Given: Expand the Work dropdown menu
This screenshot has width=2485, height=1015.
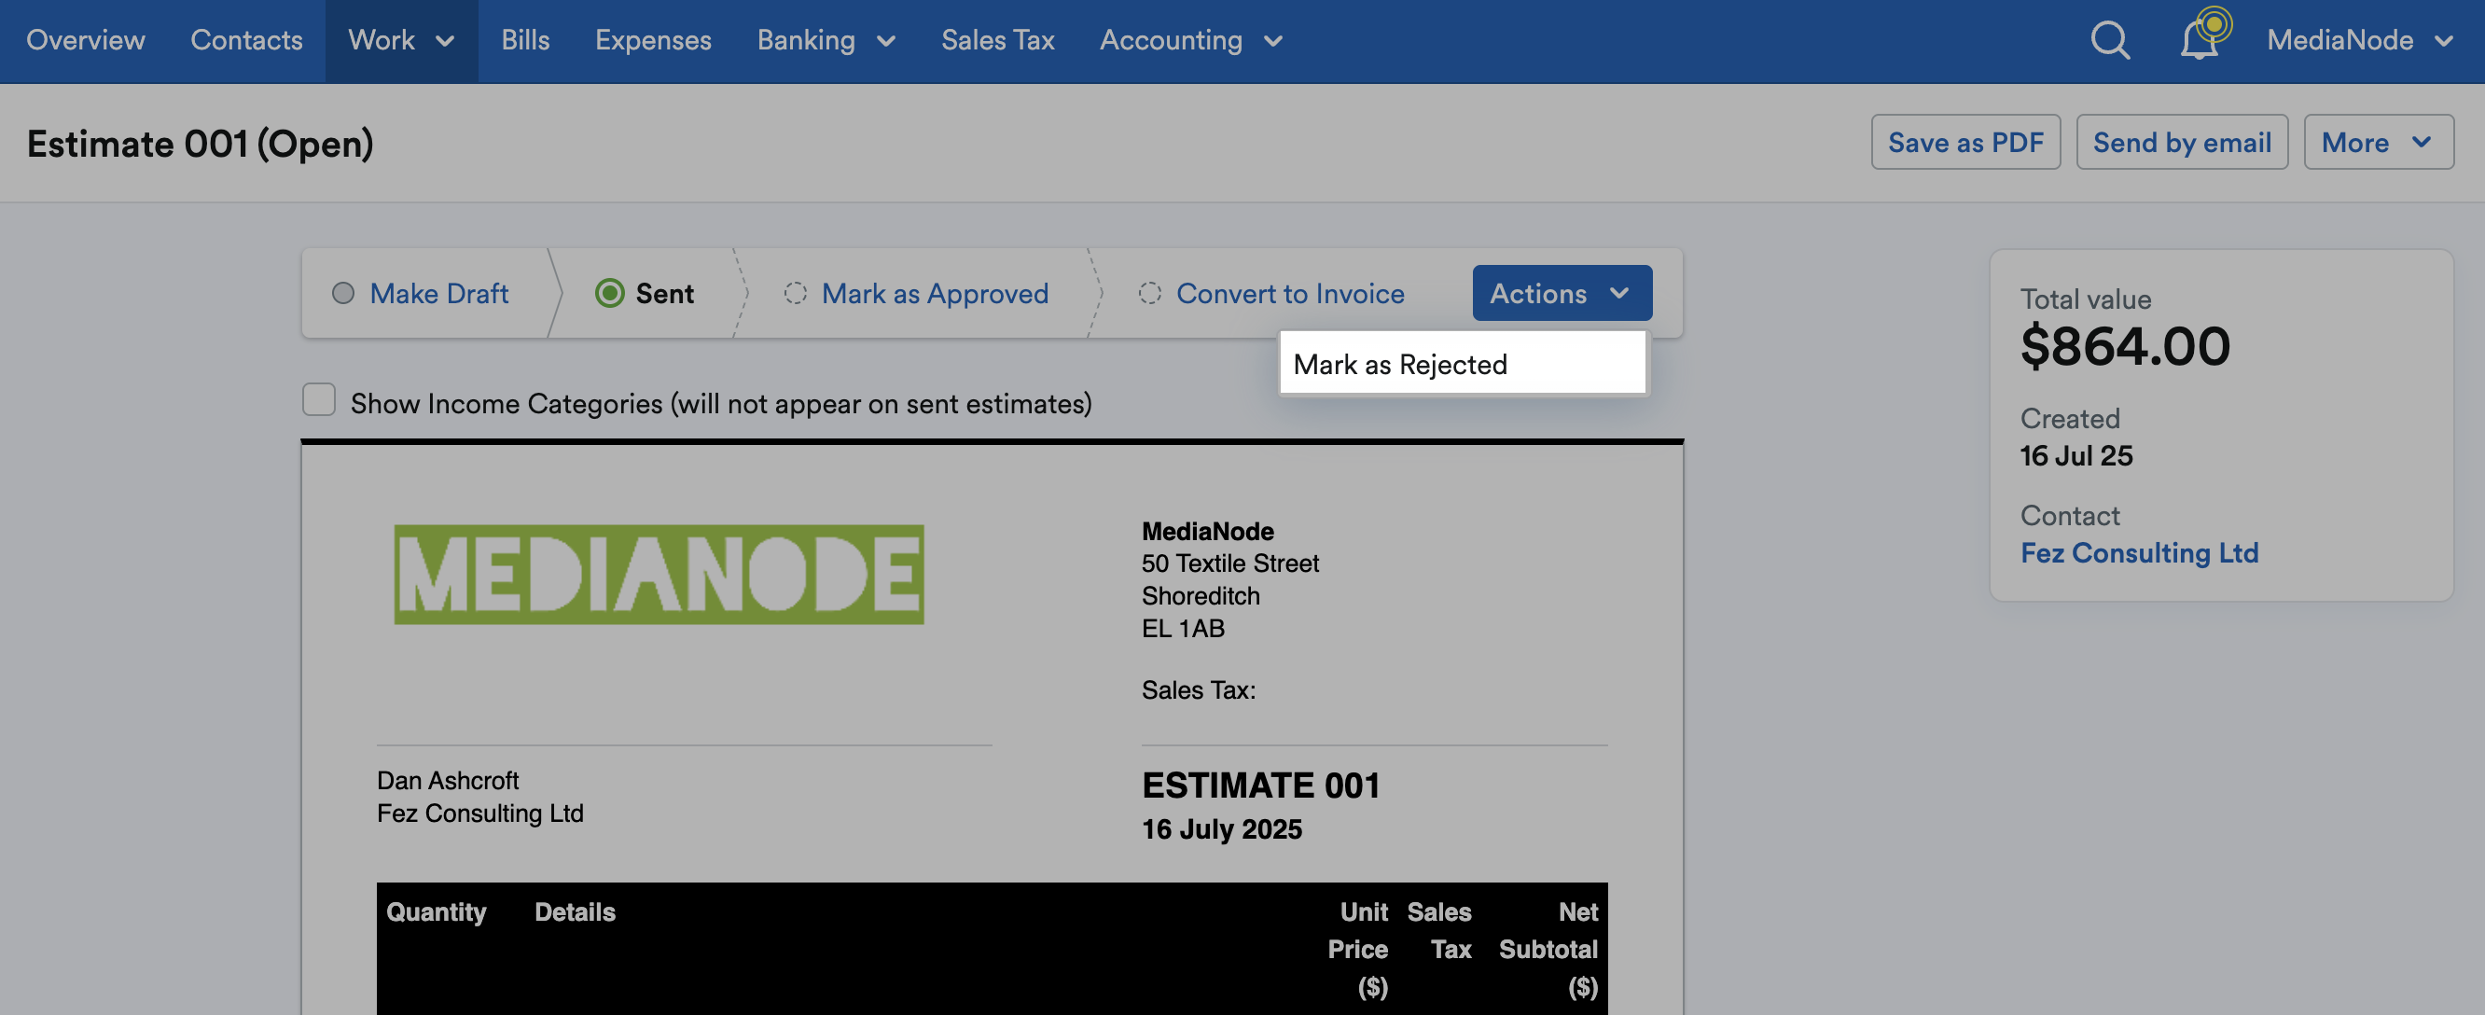Looking at the screenshot, I should click(x=401, y=40).
